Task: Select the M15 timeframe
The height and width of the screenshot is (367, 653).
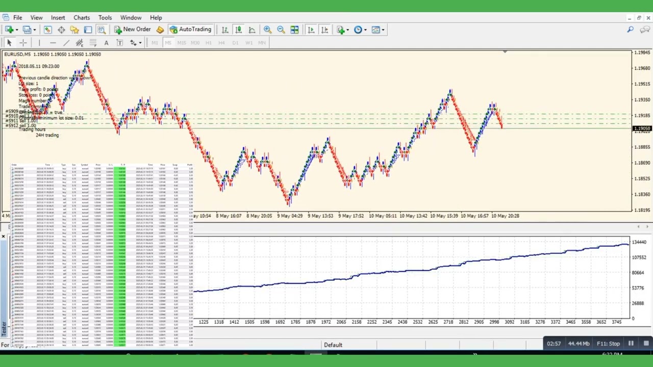Action: click(x=181, y=43)
